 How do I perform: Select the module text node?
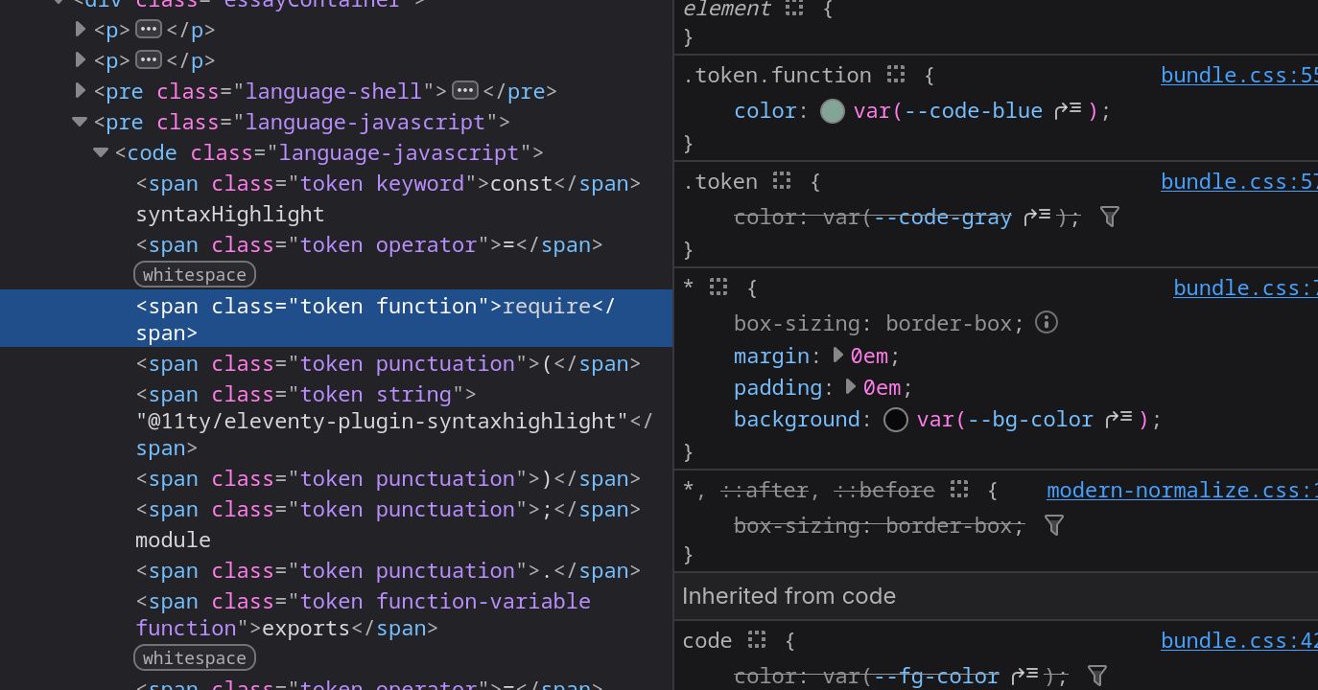[x=173, y=540]
